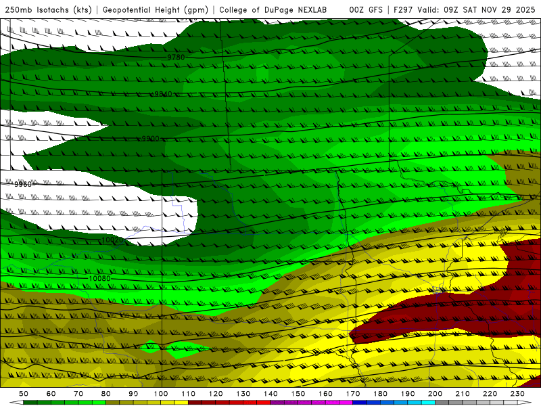Click the 160 value on the color scale

[x=325, y=394]
